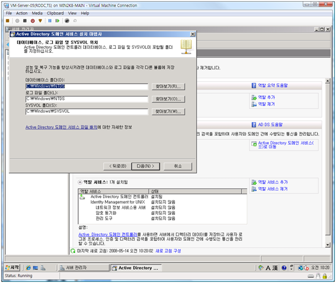Viewport: 336px width, 283px height.
Task: Click the 역할 요약 도움말 question icon
Action: (x=254, y=85)
